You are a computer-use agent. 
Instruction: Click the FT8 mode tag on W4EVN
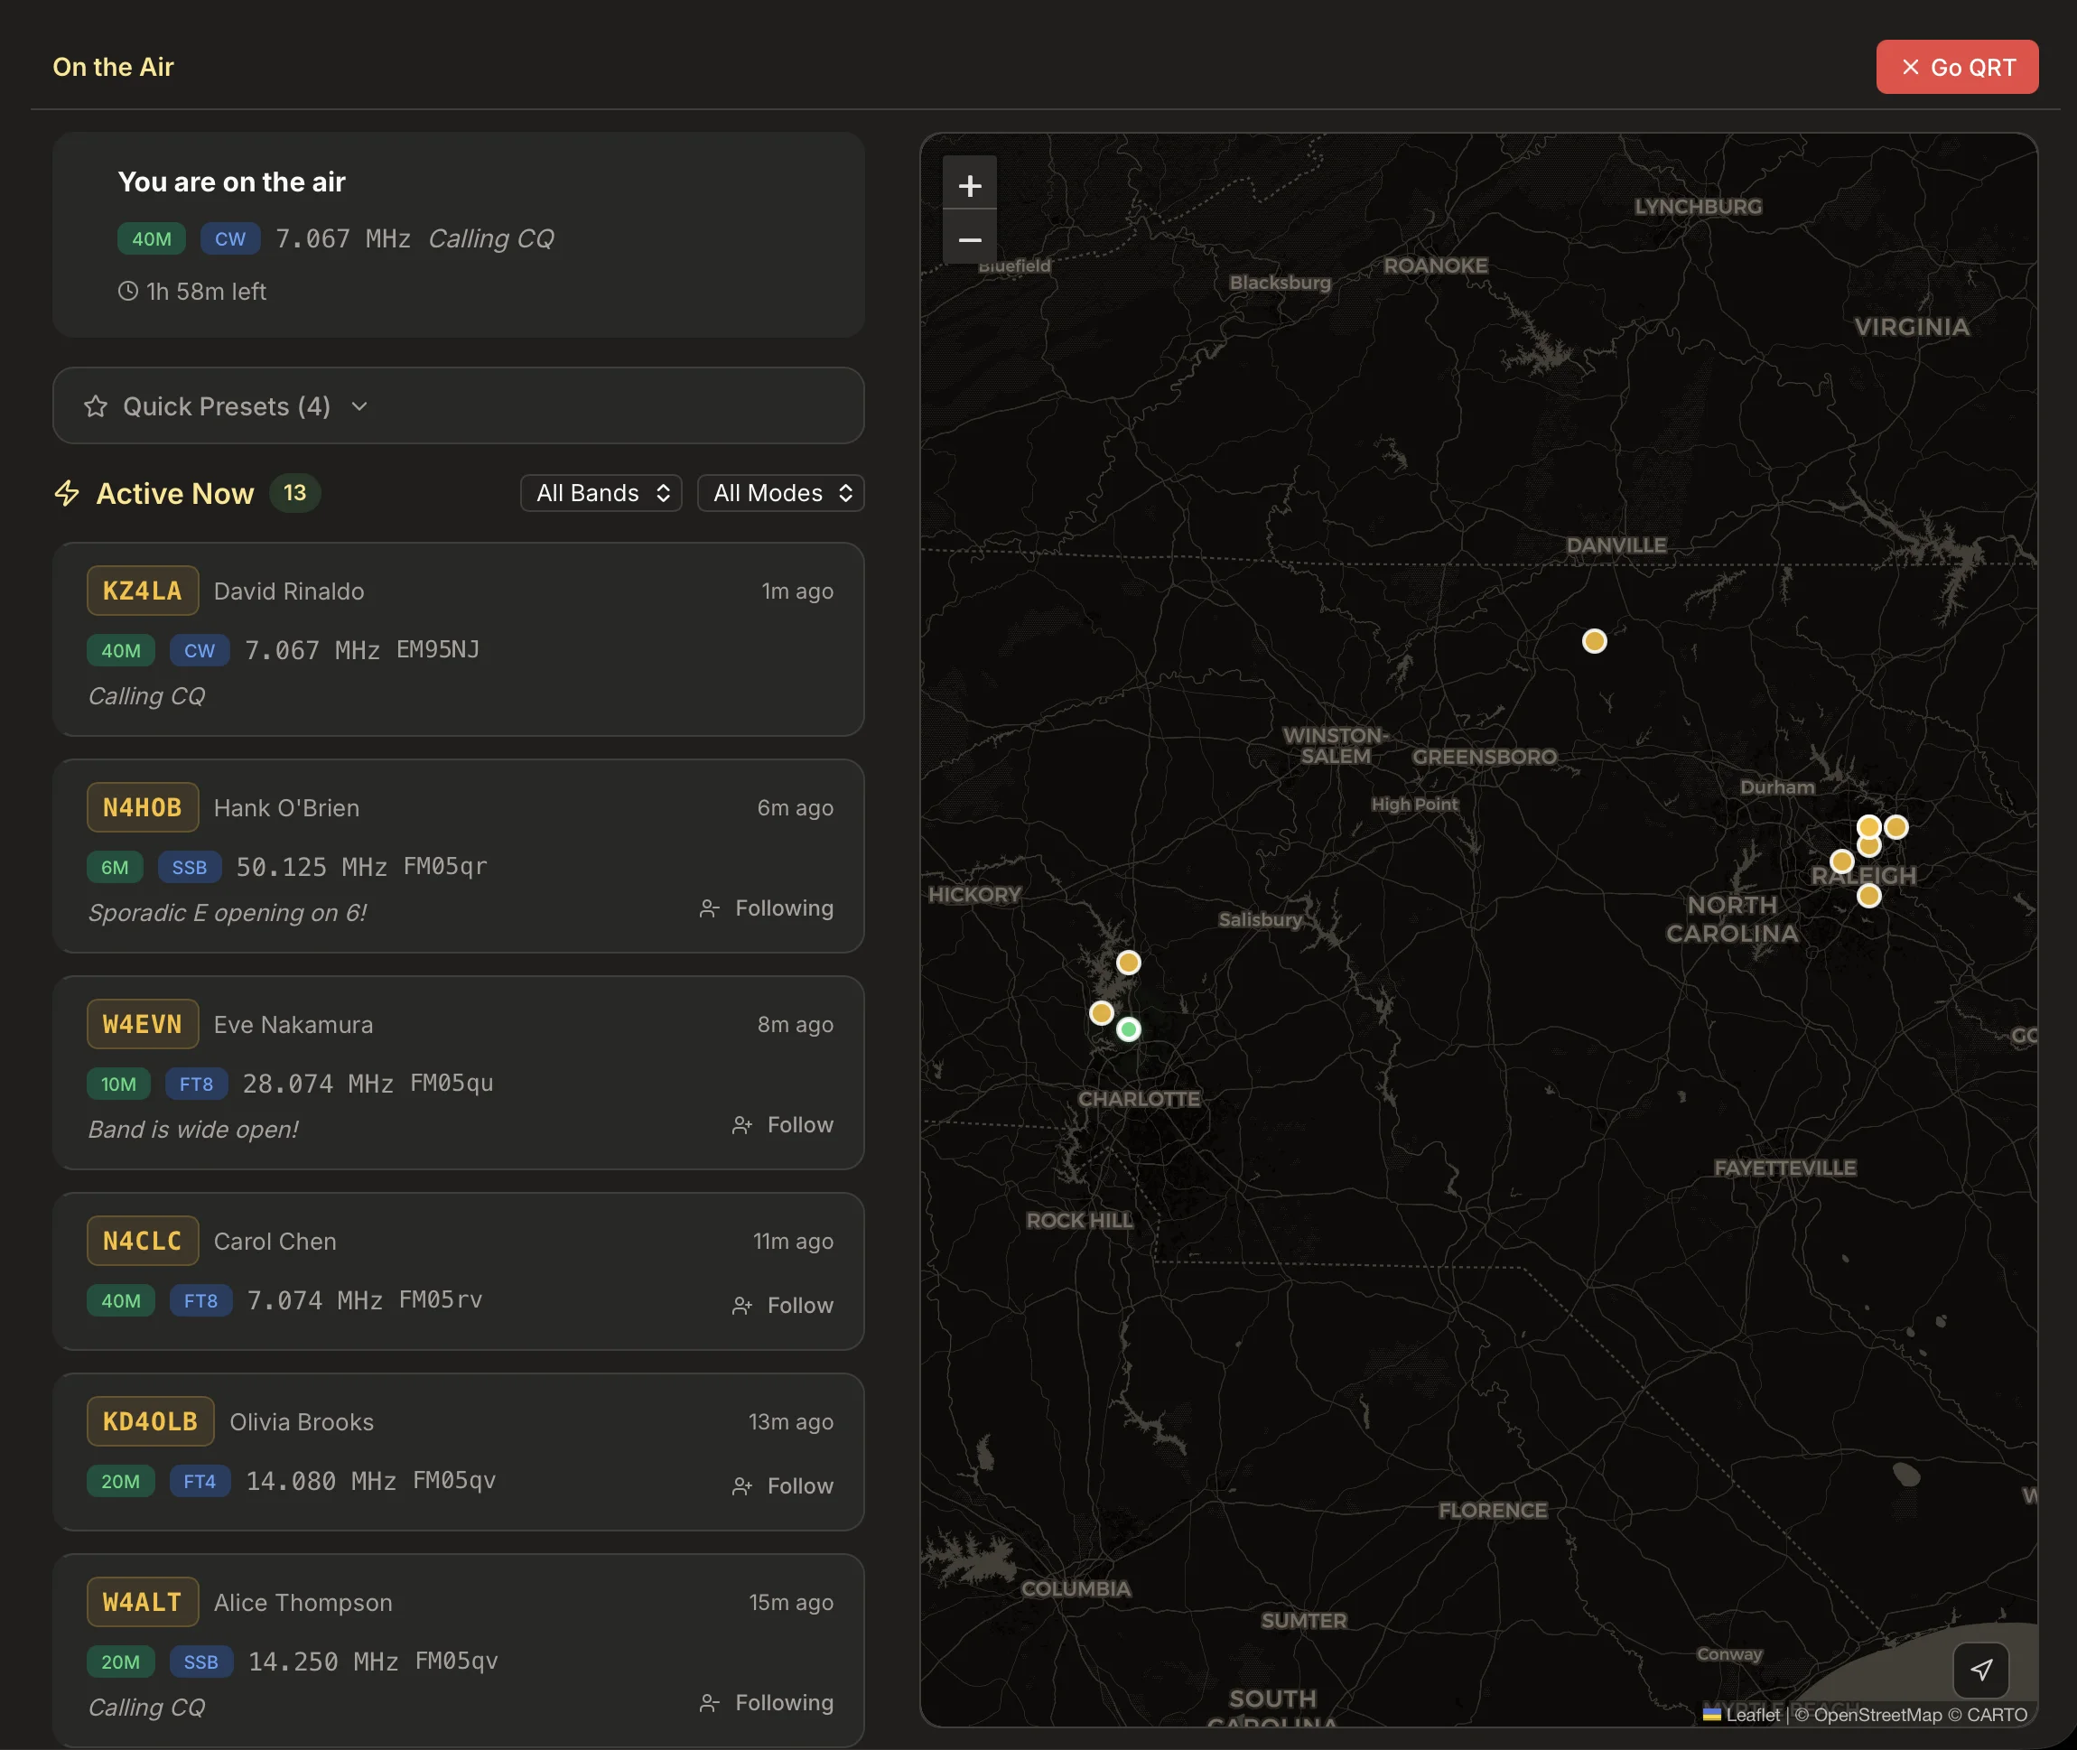(x=196, y=1084)
